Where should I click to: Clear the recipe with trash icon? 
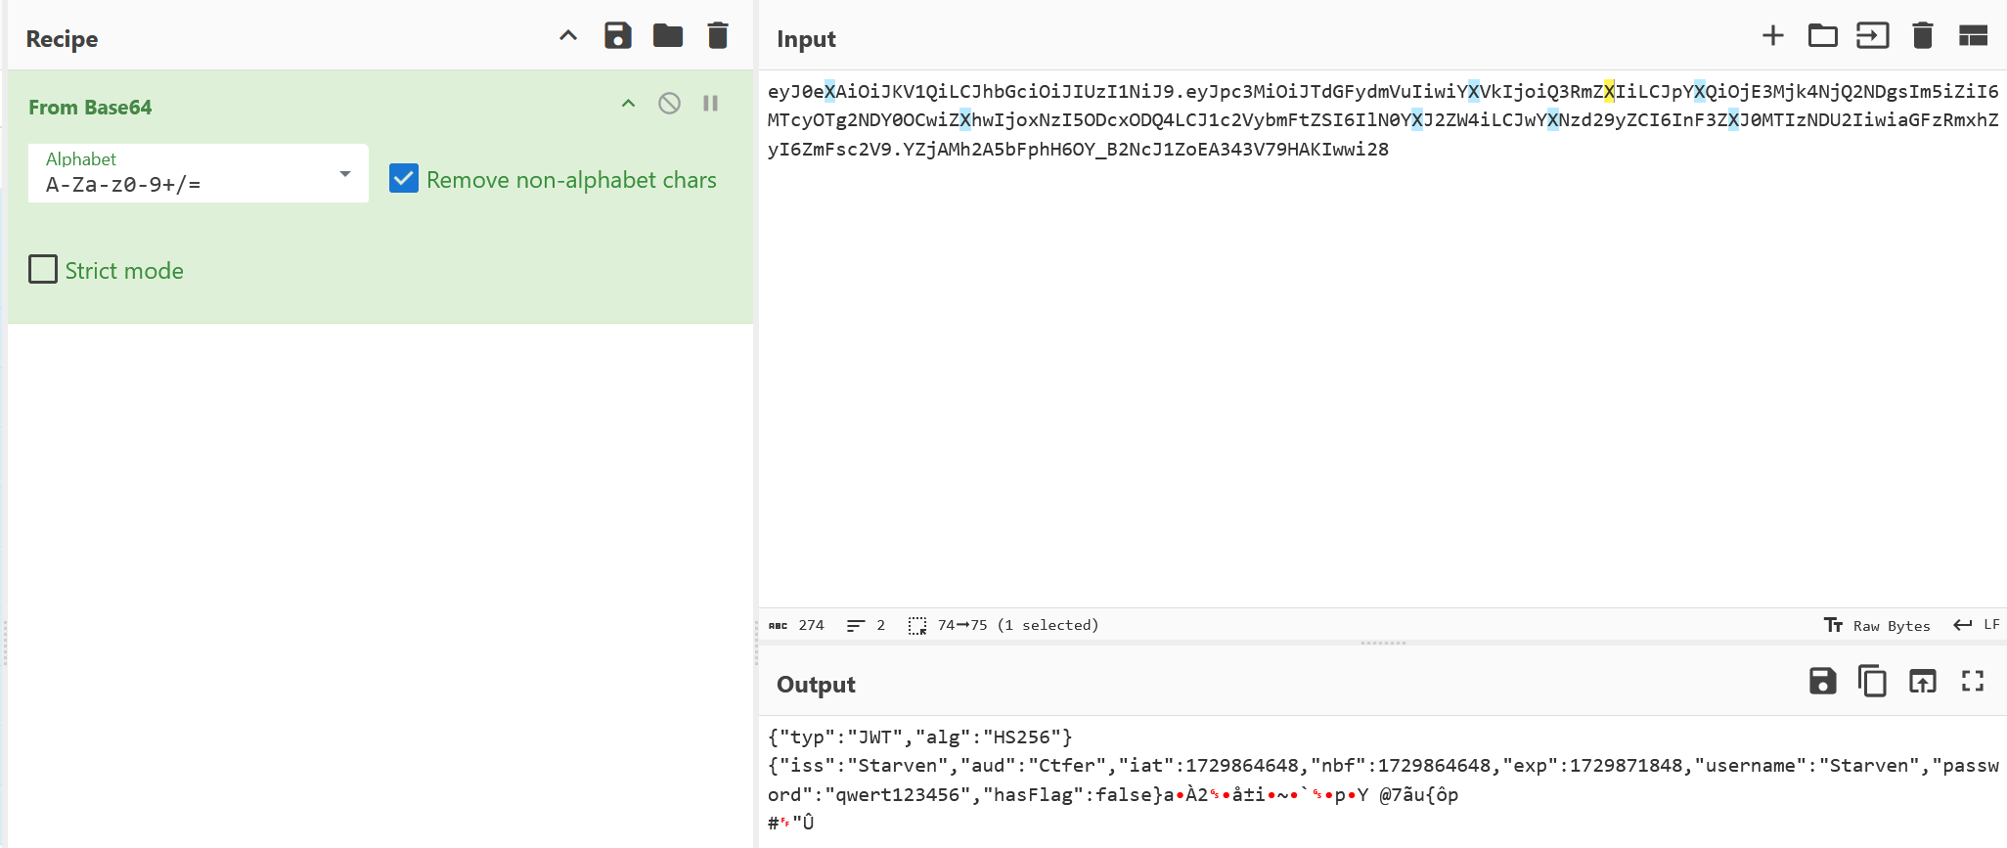click(x=718, y=36)
